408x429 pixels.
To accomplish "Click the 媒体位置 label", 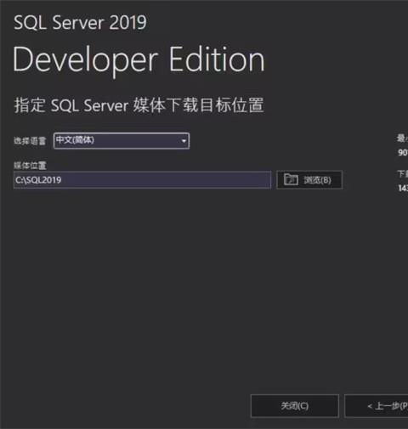I will pyautogui.click(x=30, y=166).
